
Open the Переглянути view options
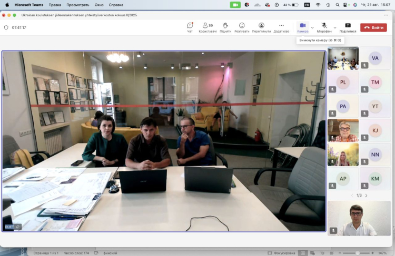tap(261, 26)
